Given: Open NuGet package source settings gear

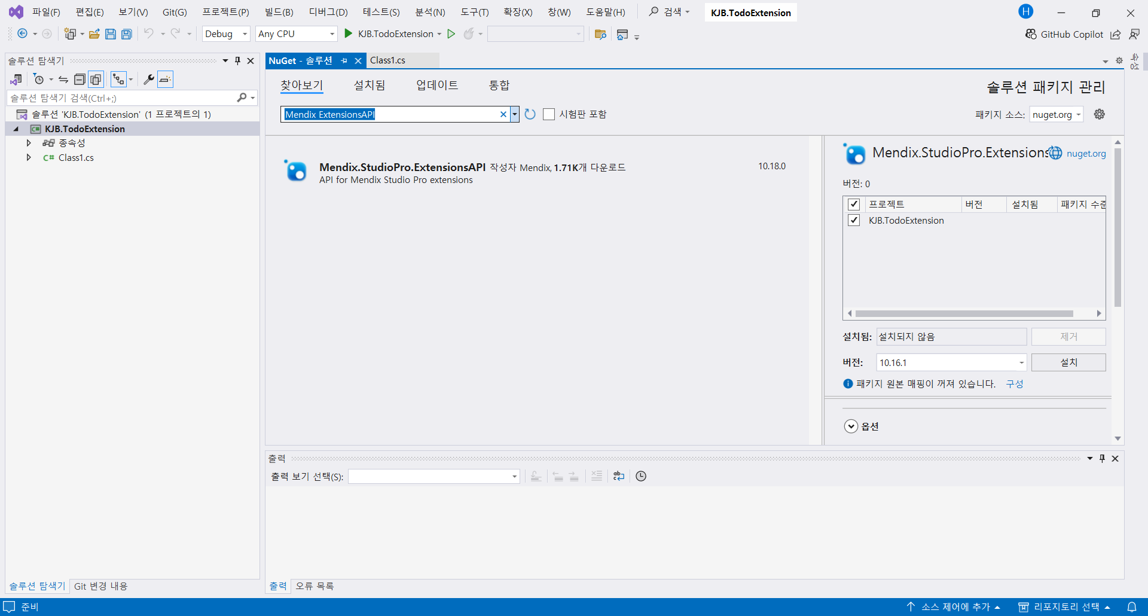Looking at the screenshot, I should click(1099, 114).
